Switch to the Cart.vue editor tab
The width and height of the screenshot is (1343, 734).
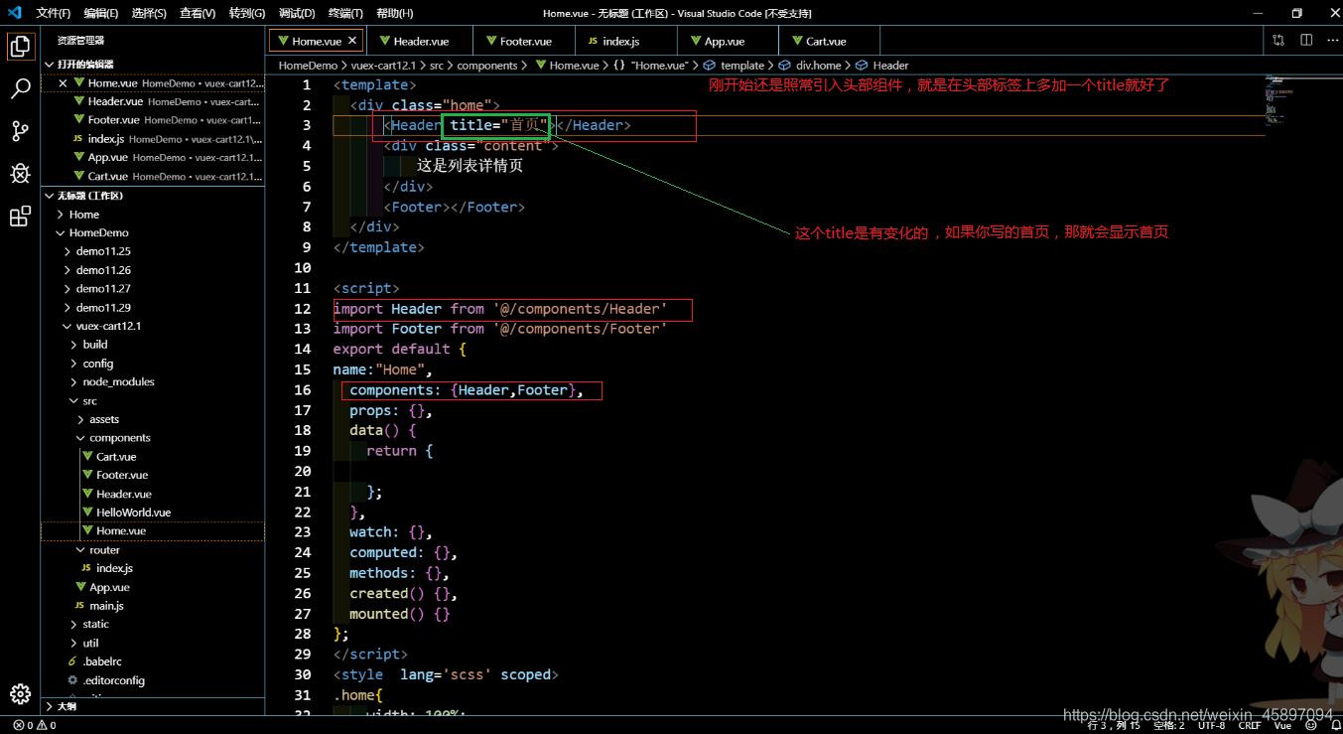(x=830, y=41)
